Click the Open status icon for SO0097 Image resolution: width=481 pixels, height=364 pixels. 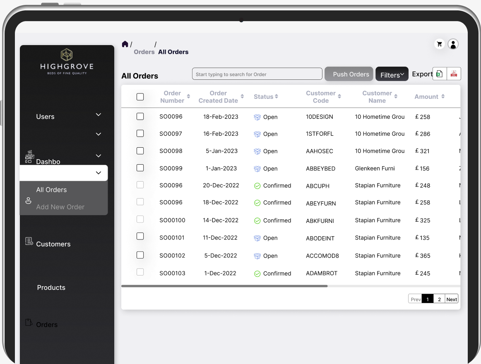[257, 134]
